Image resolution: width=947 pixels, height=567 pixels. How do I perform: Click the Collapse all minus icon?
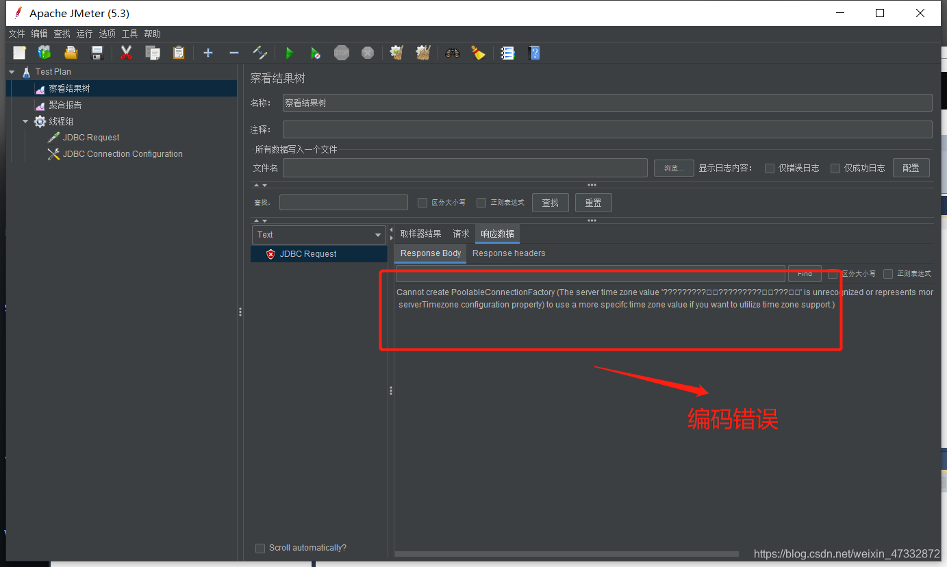tap(233, 53)
